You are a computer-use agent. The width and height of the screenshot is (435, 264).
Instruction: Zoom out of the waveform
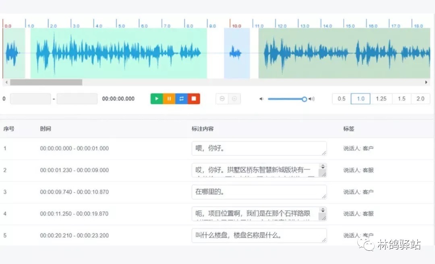222,99
